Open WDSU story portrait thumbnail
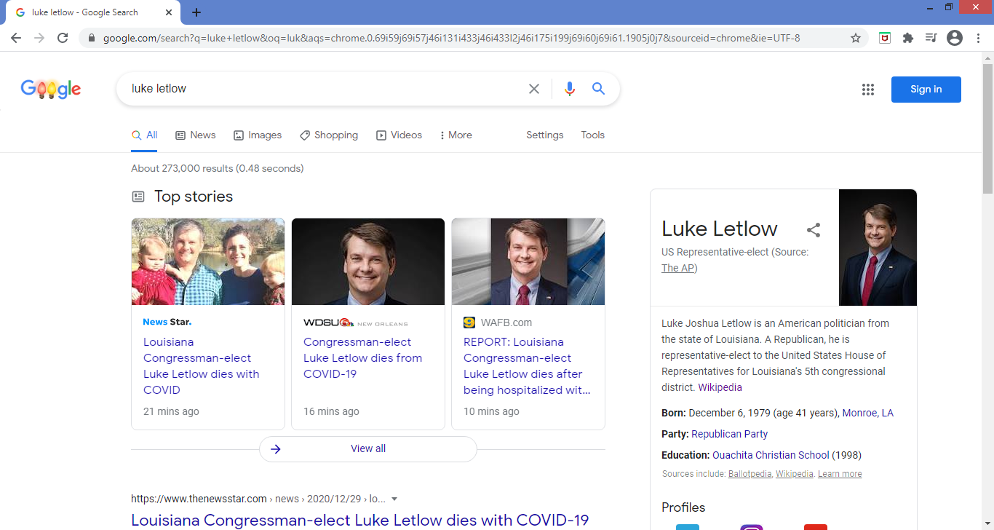 [x=368, y=261]
